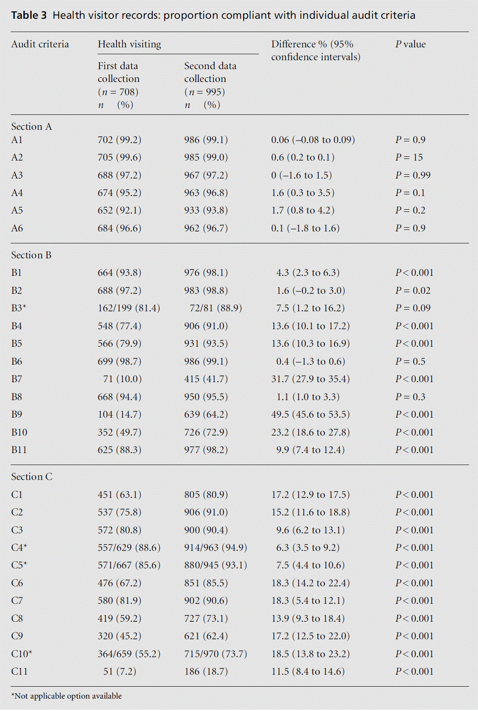Select the B7 row's '415 (41.7)' value
The height and width of the screenshot is (711, 478).
click(x=206, y=379)
